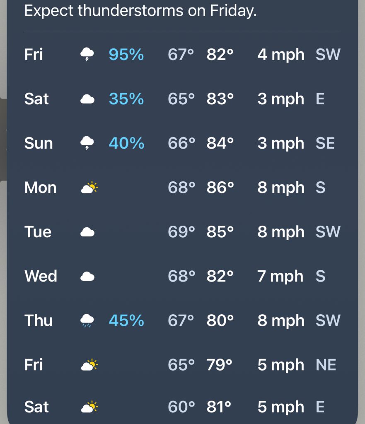
Task: Select the Mon forecast row label
Action: (40, 188)
